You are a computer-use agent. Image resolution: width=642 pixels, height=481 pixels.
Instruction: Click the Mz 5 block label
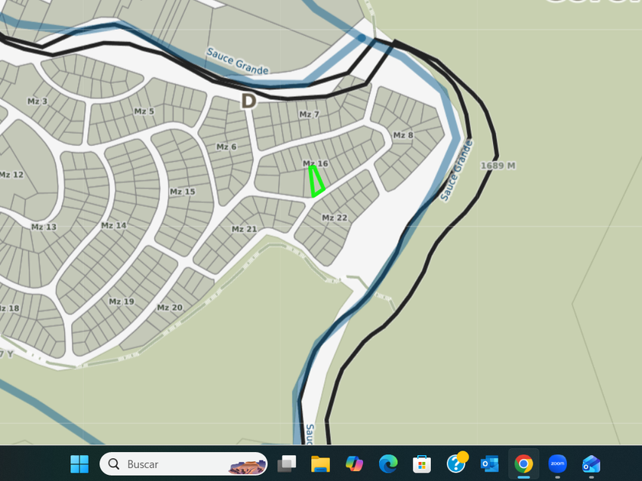pyautogui.click(x=144, y=111)
